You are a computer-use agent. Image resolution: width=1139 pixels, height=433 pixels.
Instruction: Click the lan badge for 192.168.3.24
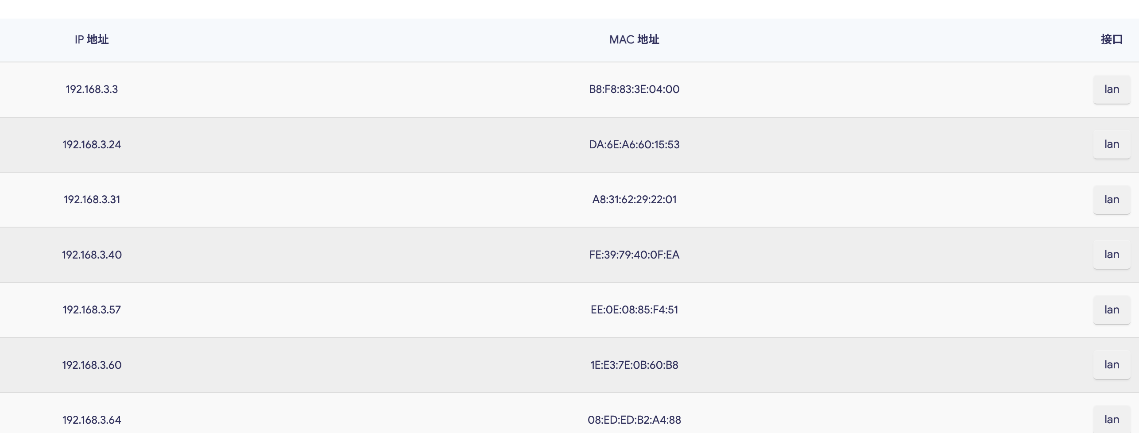click(x=1112, y=144)
